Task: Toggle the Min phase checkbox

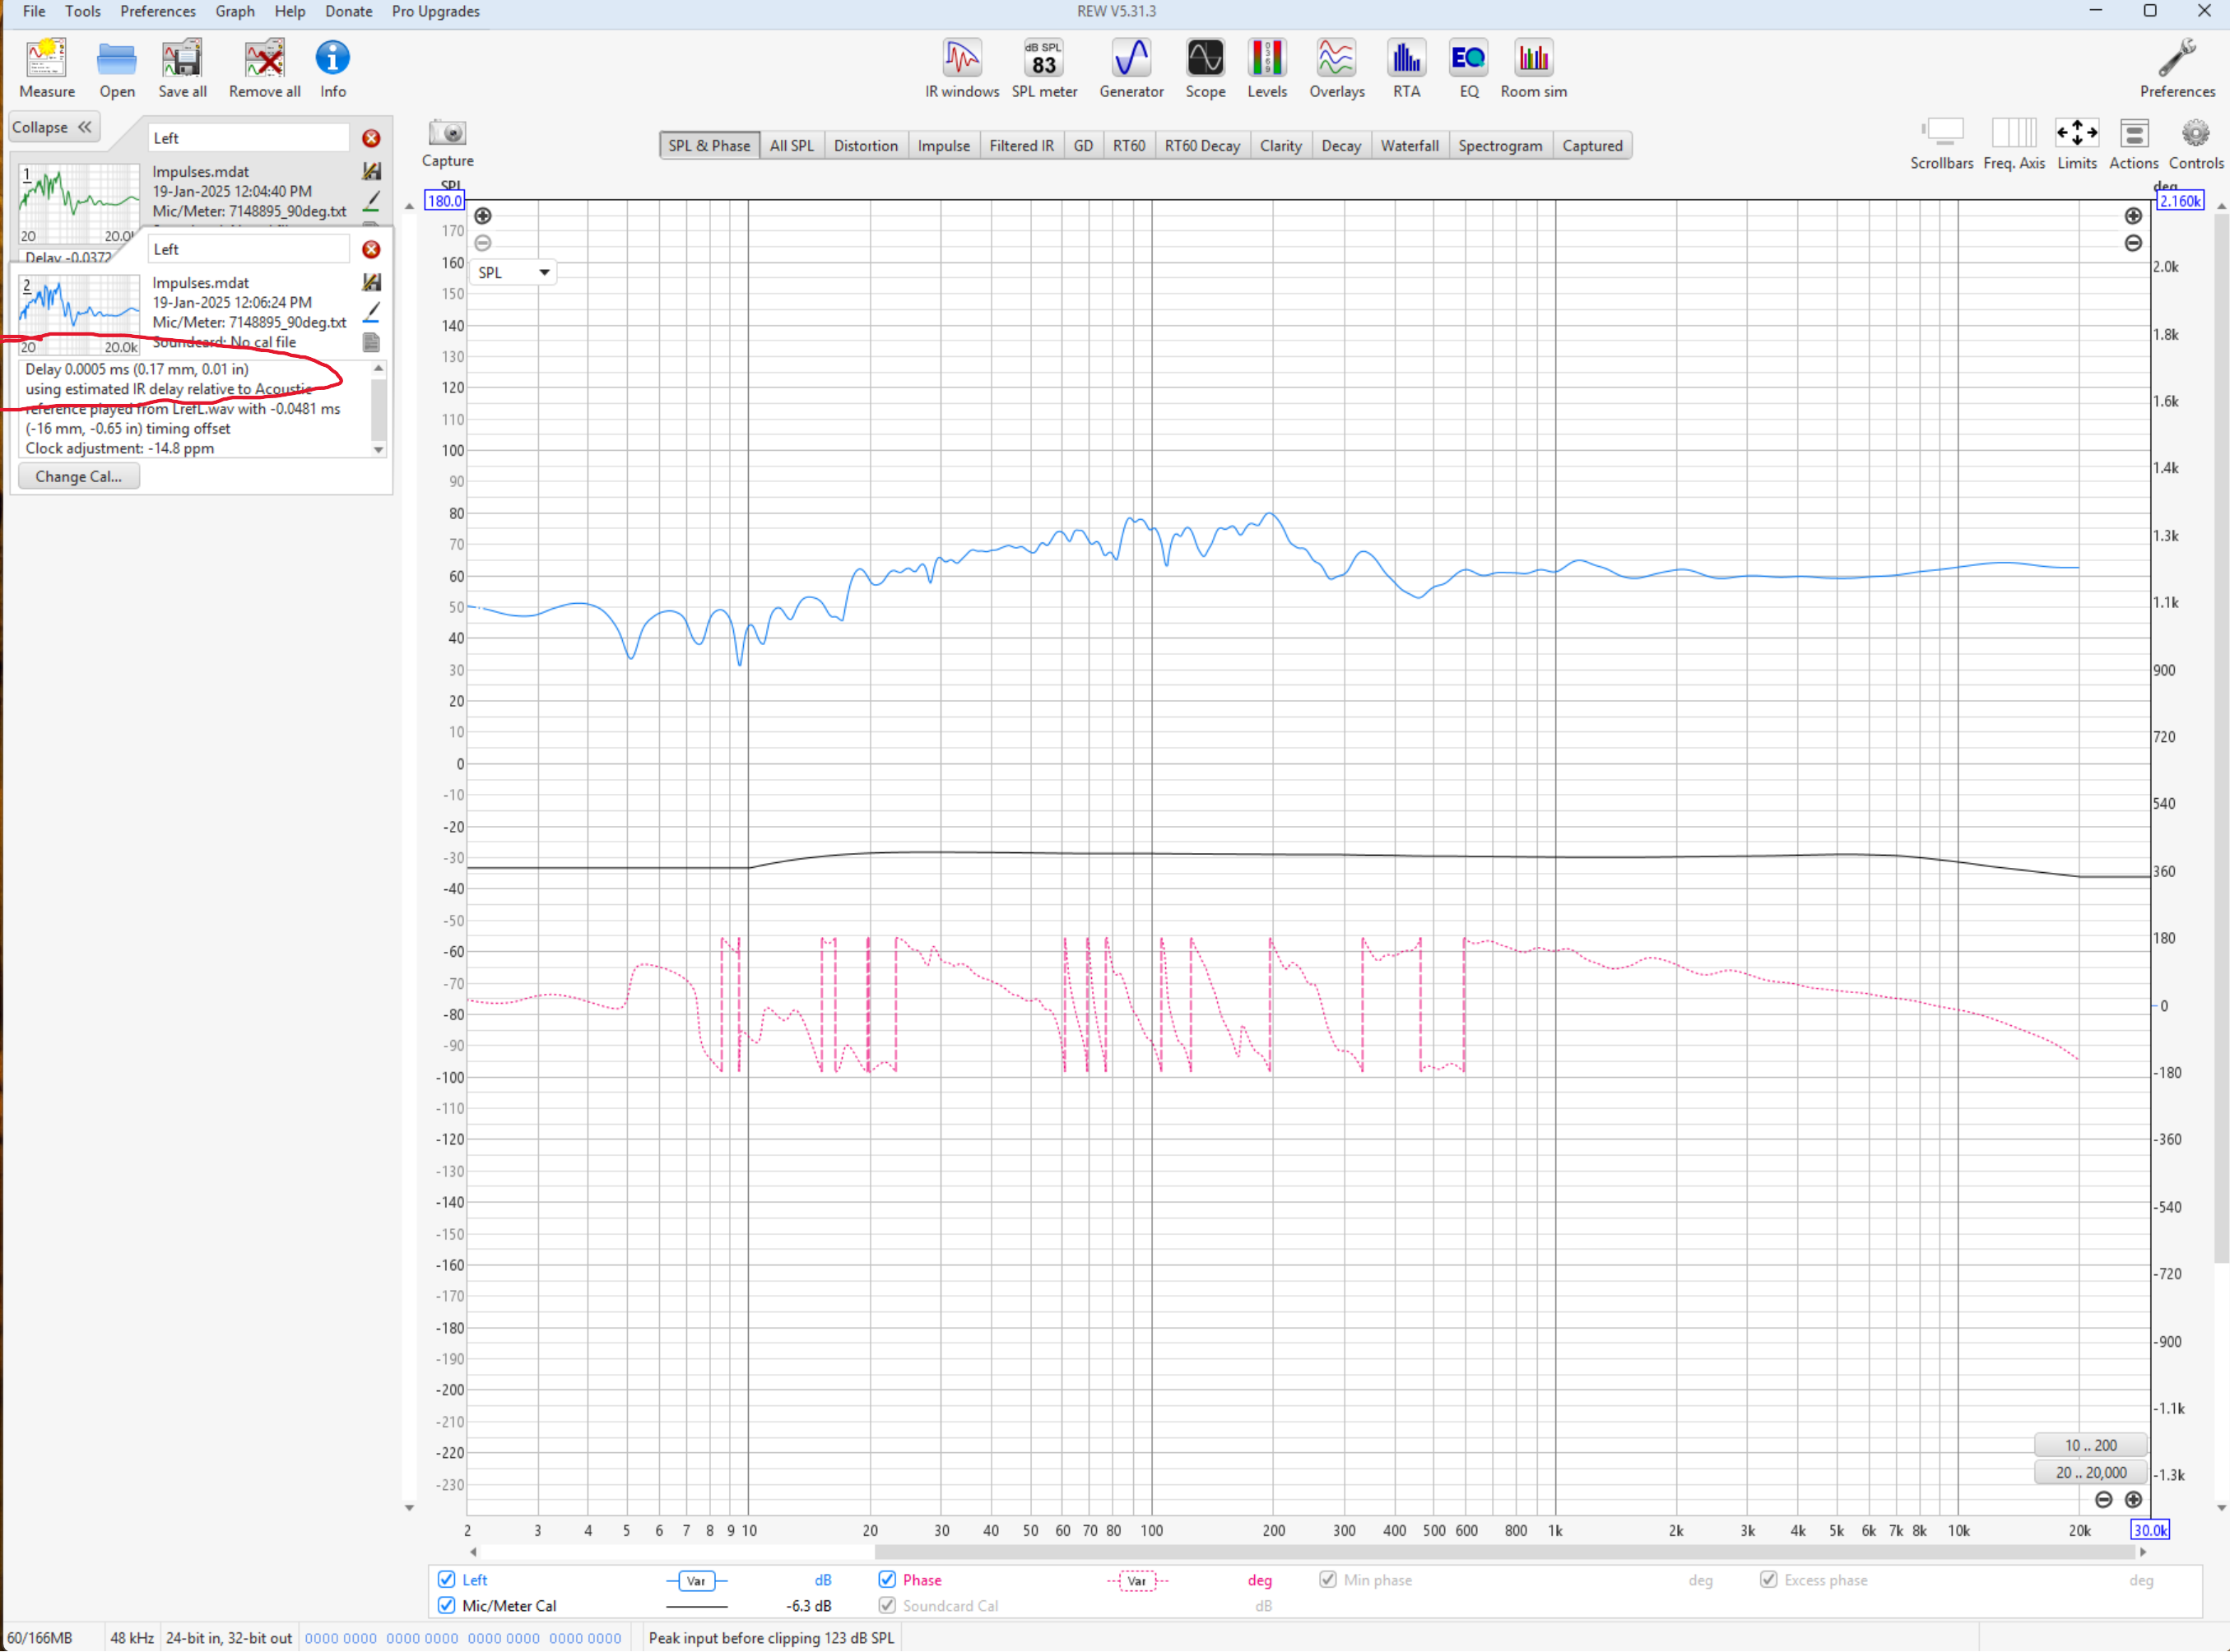Action: (1328, 1579)
